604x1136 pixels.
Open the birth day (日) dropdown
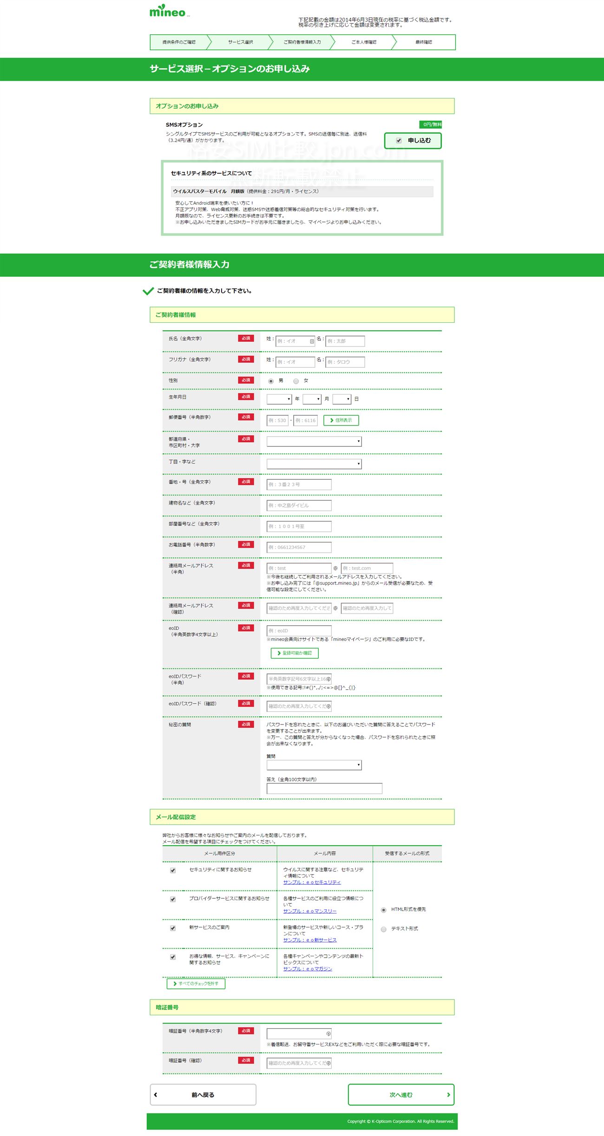coord(341,399)
